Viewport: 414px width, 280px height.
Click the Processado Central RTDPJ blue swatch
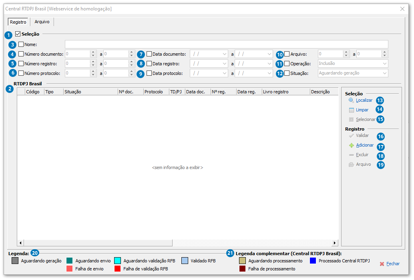pos(313,261)
